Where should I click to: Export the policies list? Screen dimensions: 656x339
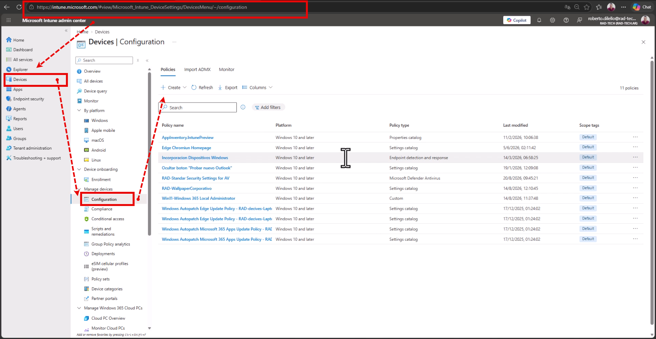[x=228, y=88]
